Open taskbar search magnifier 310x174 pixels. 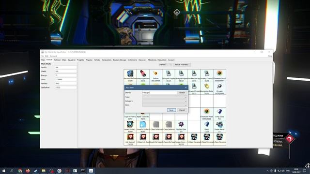12,171
